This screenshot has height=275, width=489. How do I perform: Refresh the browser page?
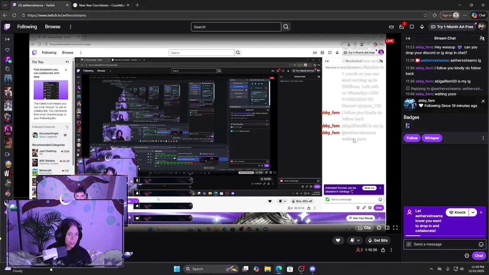(14, 15)
